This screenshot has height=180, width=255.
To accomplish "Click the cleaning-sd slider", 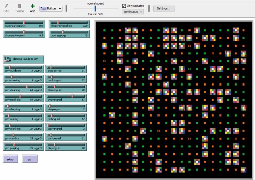I will 66,89.
